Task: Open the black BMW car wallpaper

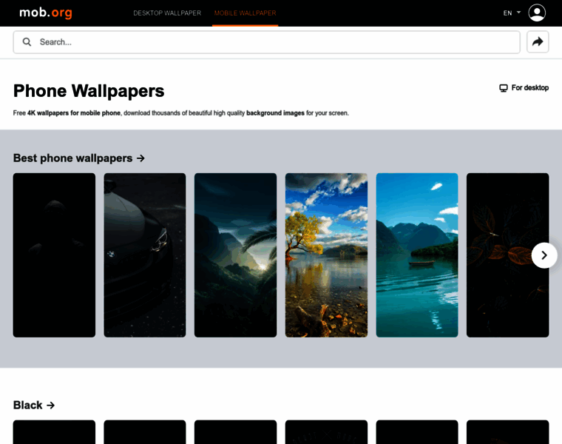Action: coord(145,255)
